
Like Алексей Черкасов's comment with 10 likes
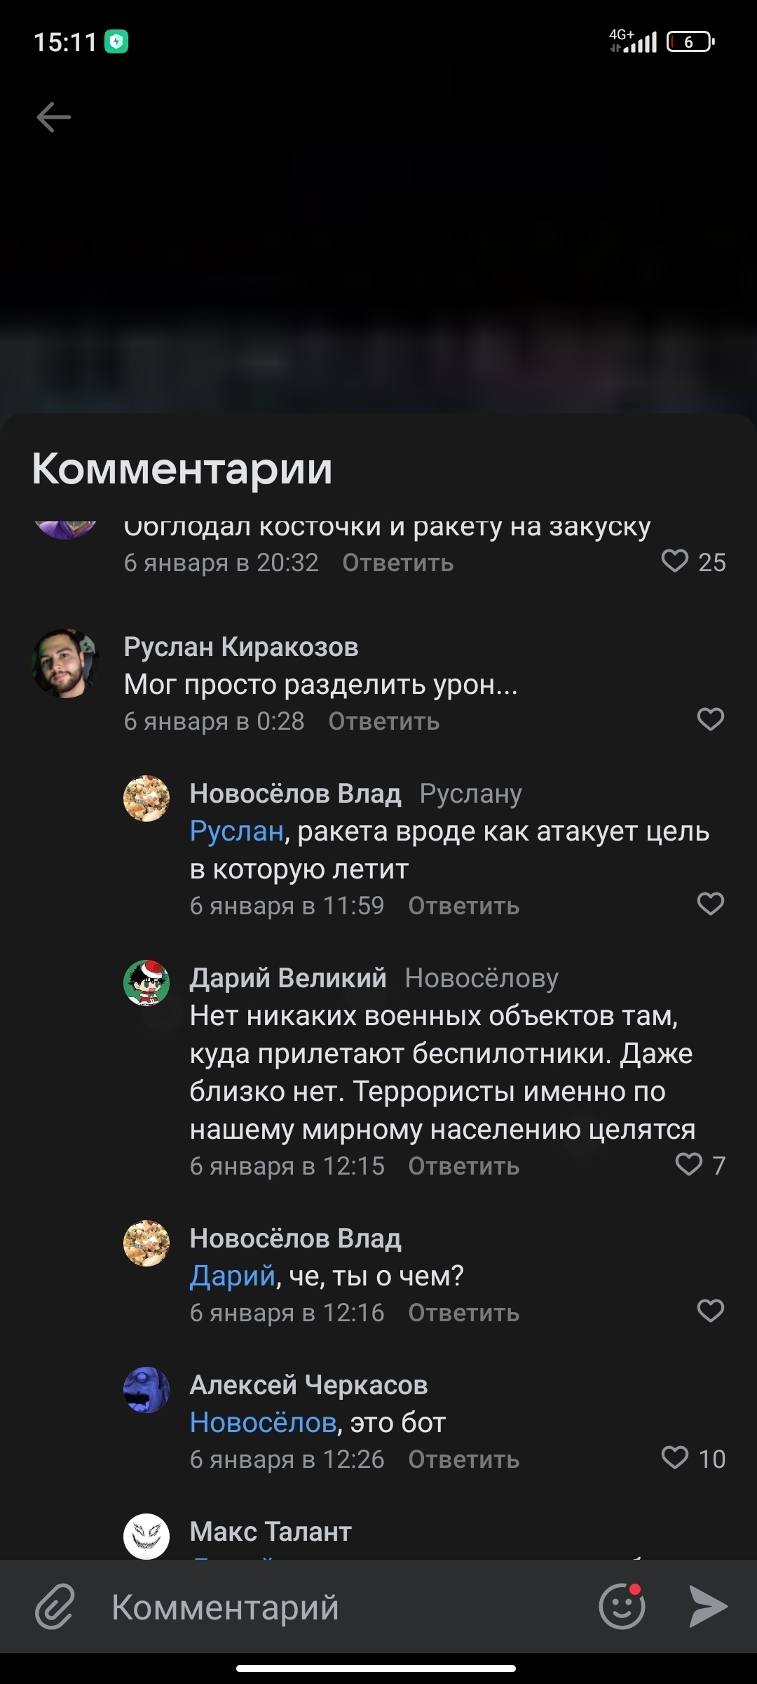pos(675,1458)
